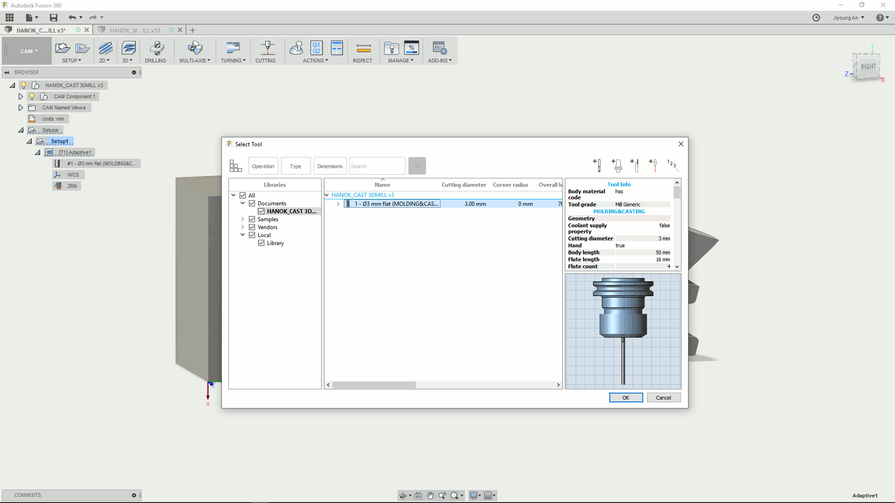Click the renumber tools 123 icon
Image resolution: width=895 pixels, height=503 pixels.
click(x=672, y=165)
